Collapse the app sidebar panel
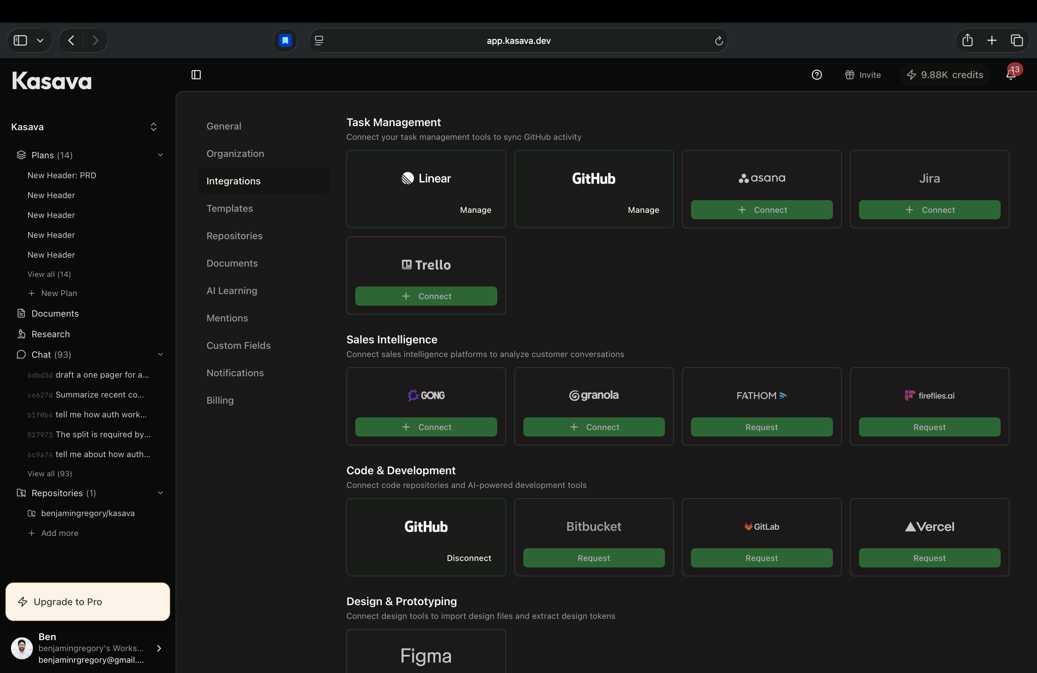 196,75
